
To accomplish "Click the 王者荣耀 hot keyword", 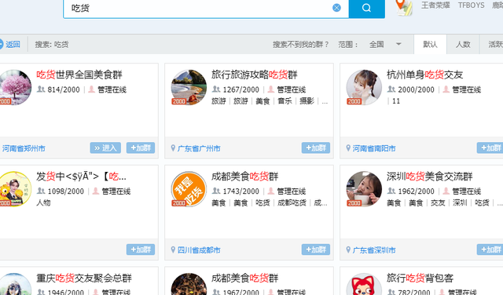I will pos(435,5).
